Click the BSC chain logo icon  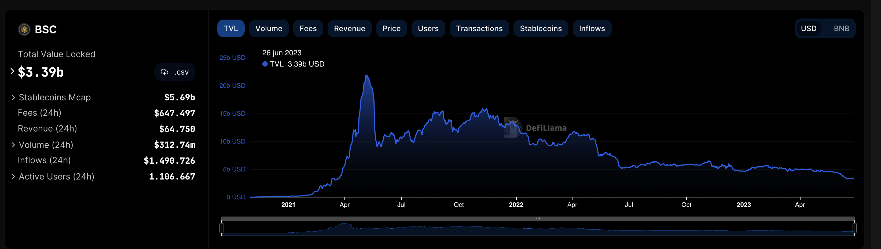(24, 30)
